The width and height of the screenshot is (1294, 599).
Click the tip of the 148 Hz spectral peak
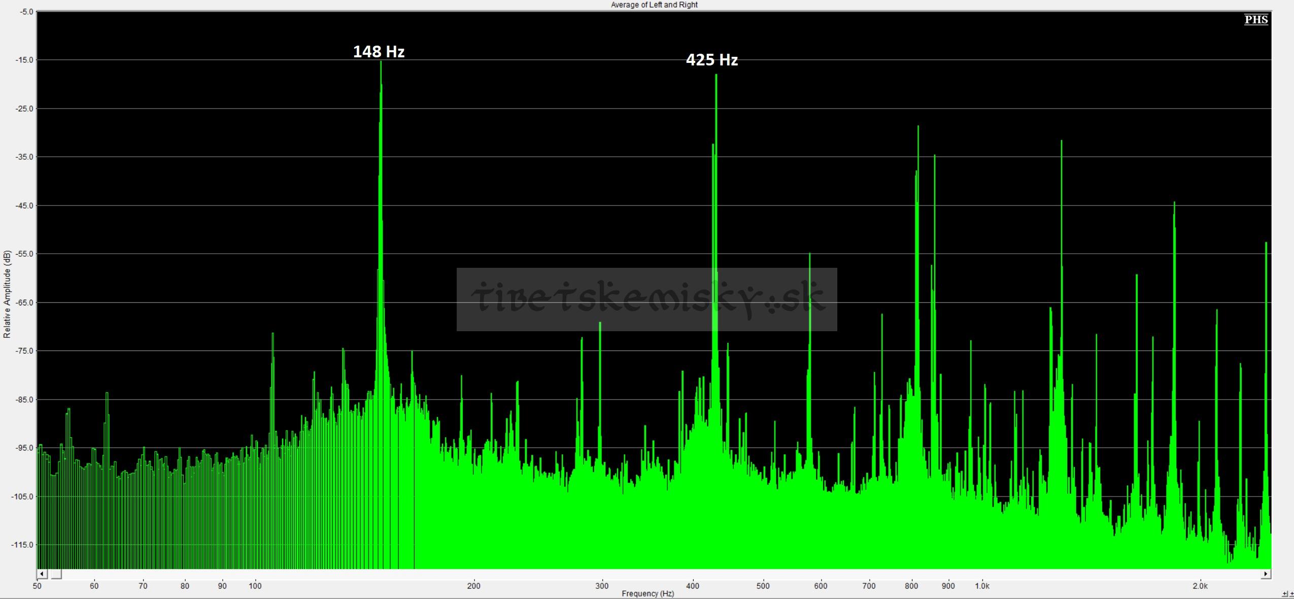coord(381,62)
